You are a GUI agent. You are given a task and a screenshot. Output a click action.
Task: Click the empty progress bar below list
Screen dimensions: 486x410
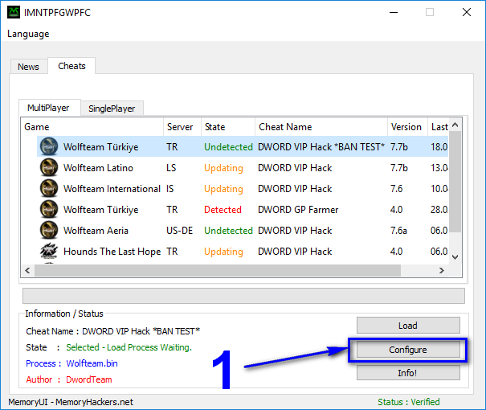[x=243, y=296]
